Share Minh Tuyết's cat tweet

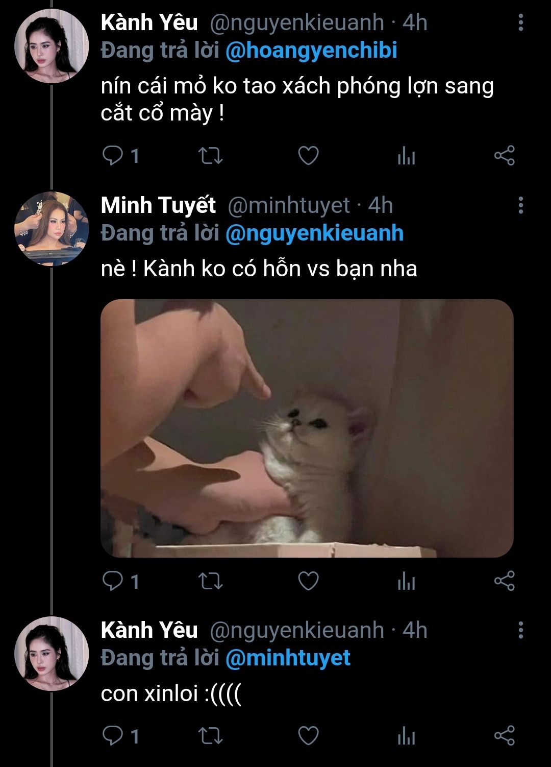[x=504, y=581]
